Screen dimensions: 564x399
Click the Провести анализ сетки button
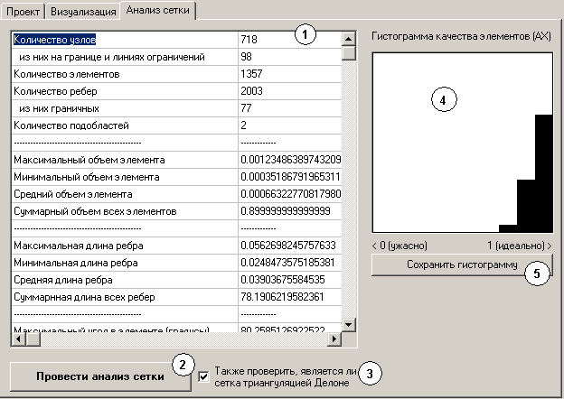pyautogui.click(x=100, y=376)
